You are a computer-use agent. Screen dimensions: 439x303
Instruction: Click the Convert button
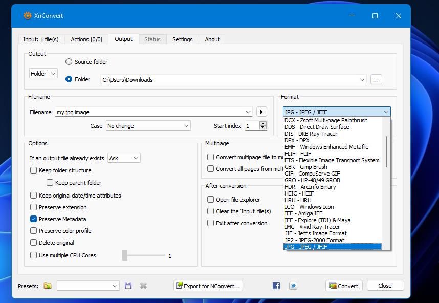tap(344, 286)
